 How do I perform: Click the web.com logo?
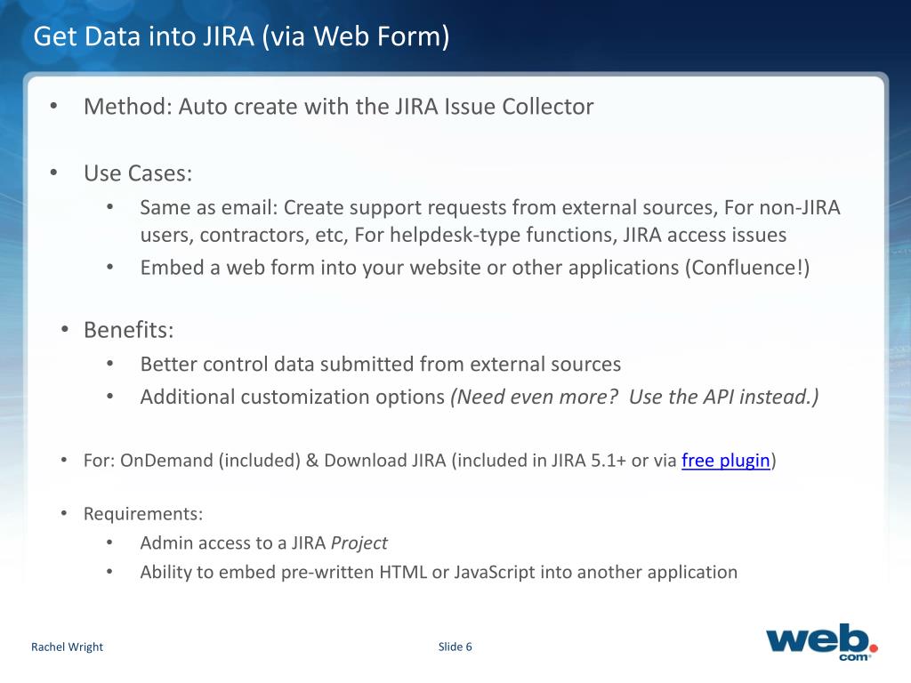[x=821, y=642]
